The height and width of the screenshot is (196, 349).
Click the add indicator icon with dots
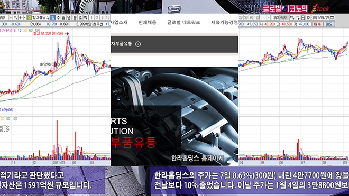point(292,17)
